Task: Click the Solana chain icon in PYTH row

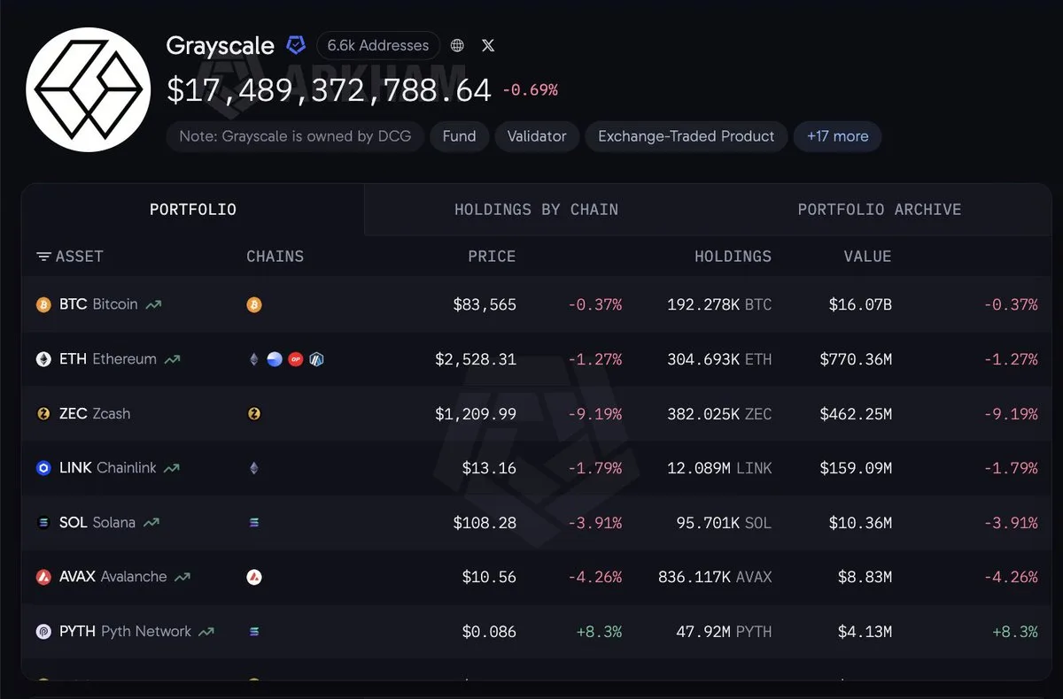Action: [x=254, y=632]
